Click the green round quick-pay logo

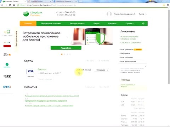(x=7, y=65)
